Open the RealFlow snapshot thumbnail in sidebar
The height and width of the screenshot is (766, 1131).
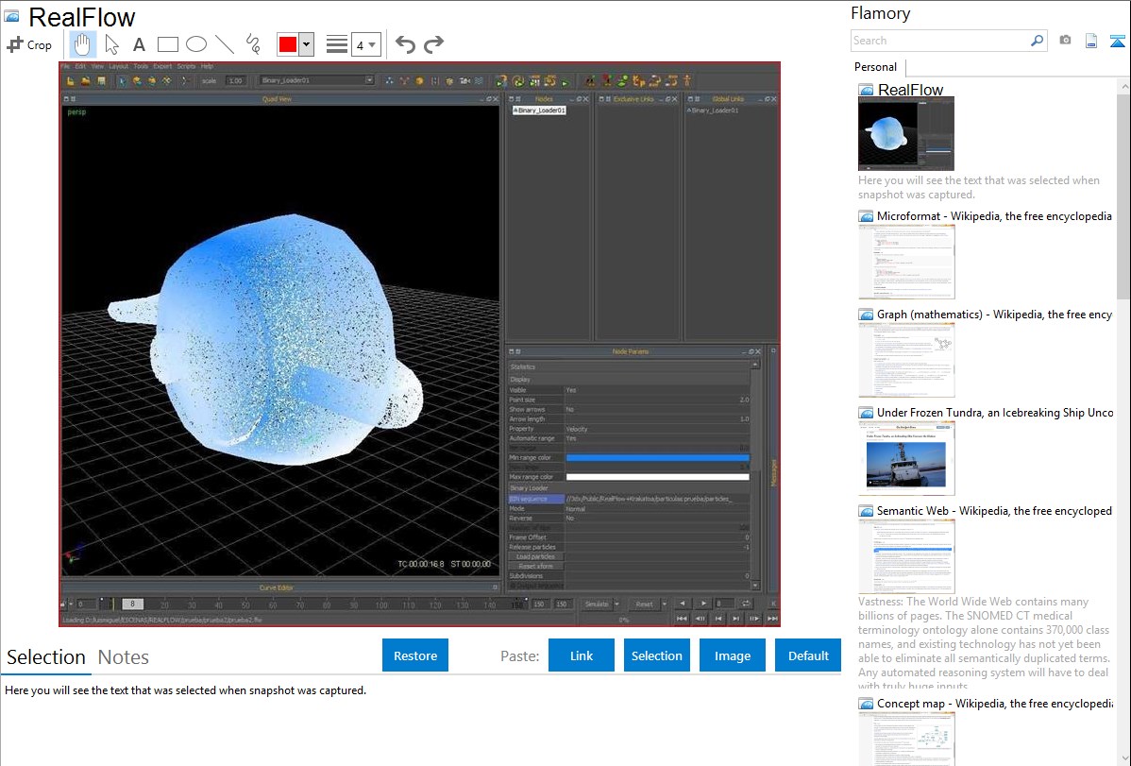(906, 134)
